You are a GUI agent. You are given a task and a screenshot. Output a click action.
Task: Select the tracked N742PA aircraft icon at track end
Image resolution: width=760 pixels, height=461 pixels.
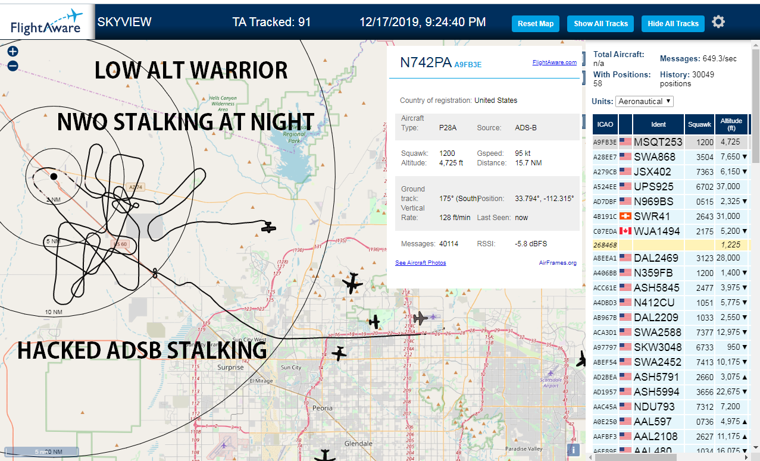pos(269,227)
